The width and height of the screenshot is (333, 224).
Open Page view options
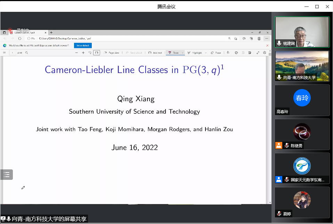coord(112,53)
